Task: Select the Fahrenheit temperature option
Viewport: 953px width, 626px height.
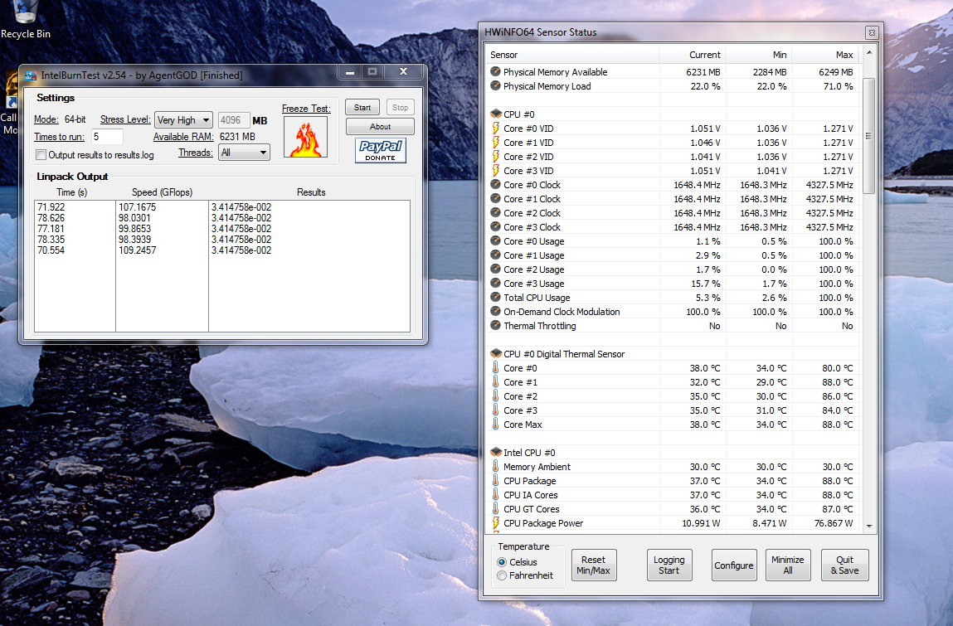Action: (502, 575)
